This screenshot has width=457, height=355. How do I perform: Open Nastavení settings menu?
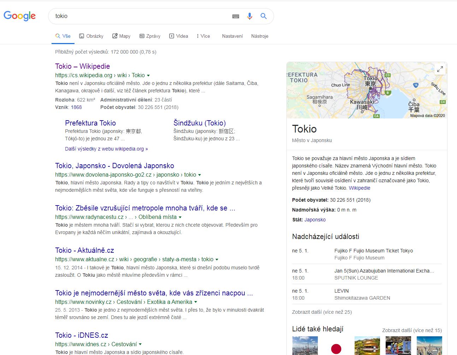[232, 36]
